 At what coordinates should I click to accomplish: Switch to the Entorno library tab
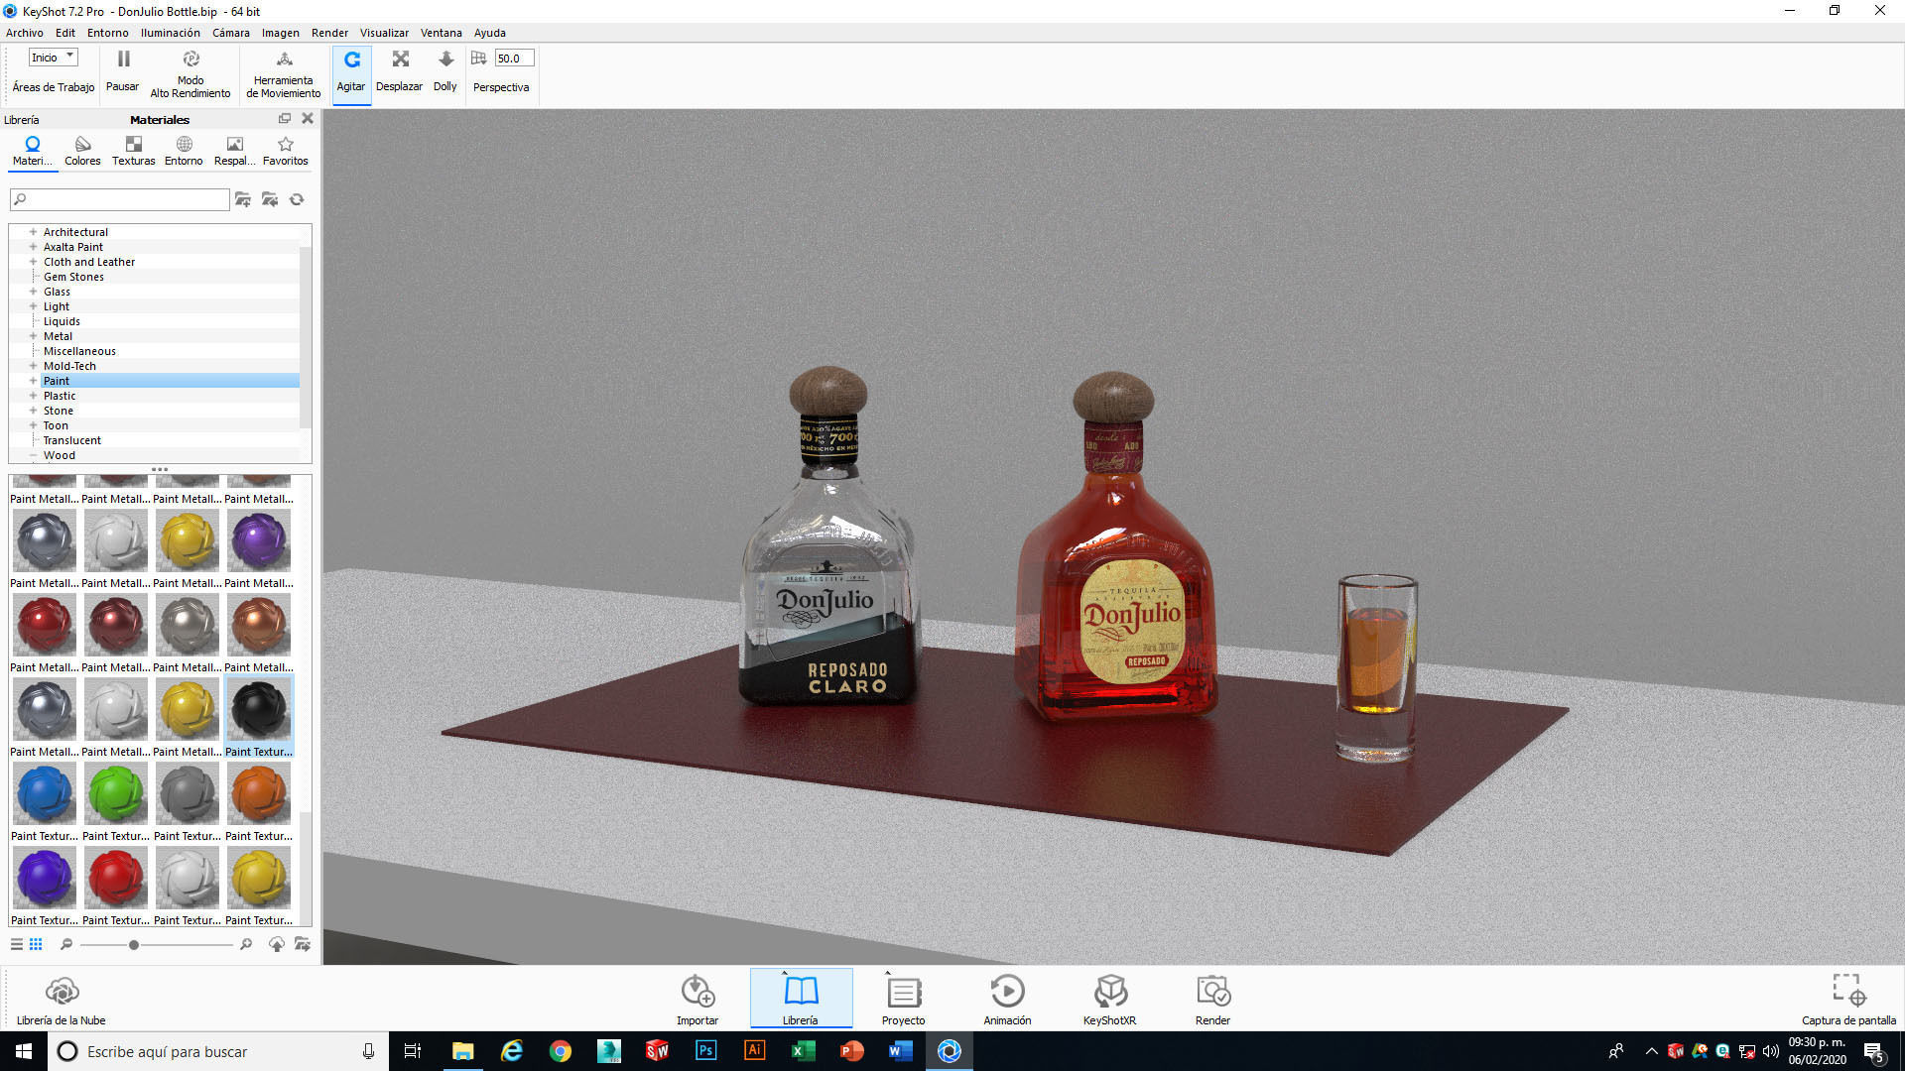click(184, 151)
